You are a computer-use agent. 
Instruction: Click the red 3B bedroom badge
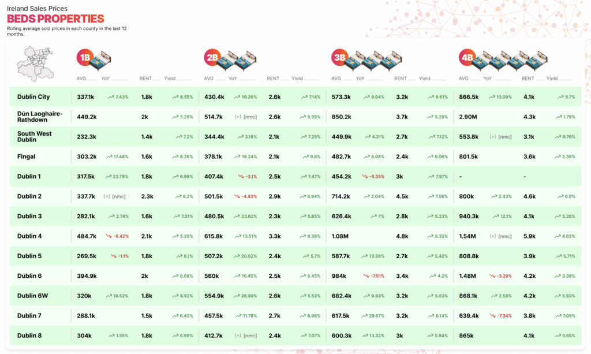339,57
